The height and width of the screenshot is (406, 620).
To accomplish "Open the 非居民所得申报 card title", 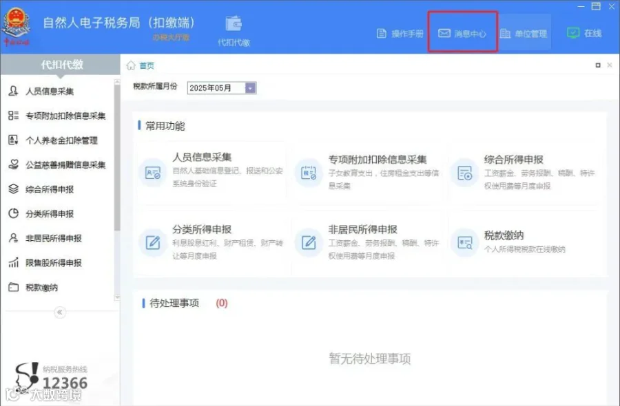I will pyautogui.click(x=362, y=229).
